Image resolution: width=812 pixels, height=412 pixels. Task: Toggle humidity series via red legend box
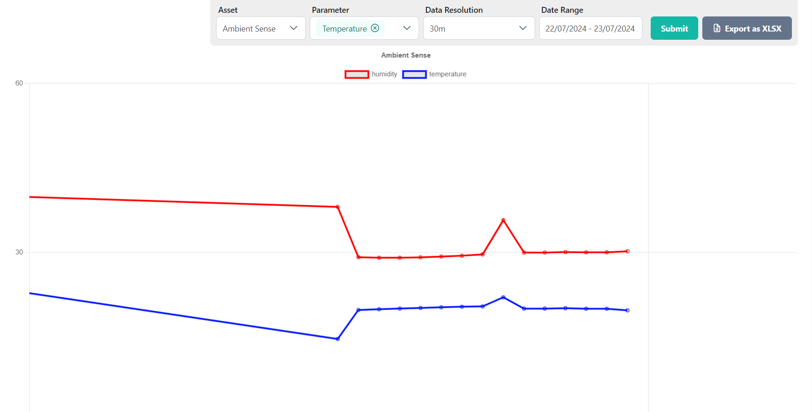[x=356, y=74]
